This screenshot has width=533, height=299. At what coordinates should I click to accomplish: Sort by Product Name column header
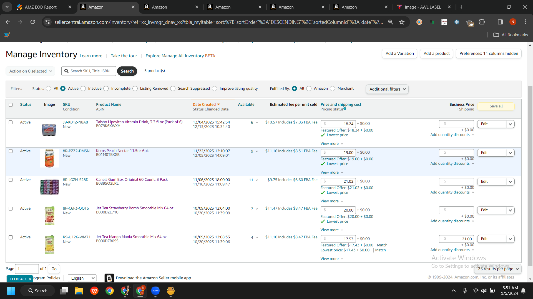click(x=109, y=104)
